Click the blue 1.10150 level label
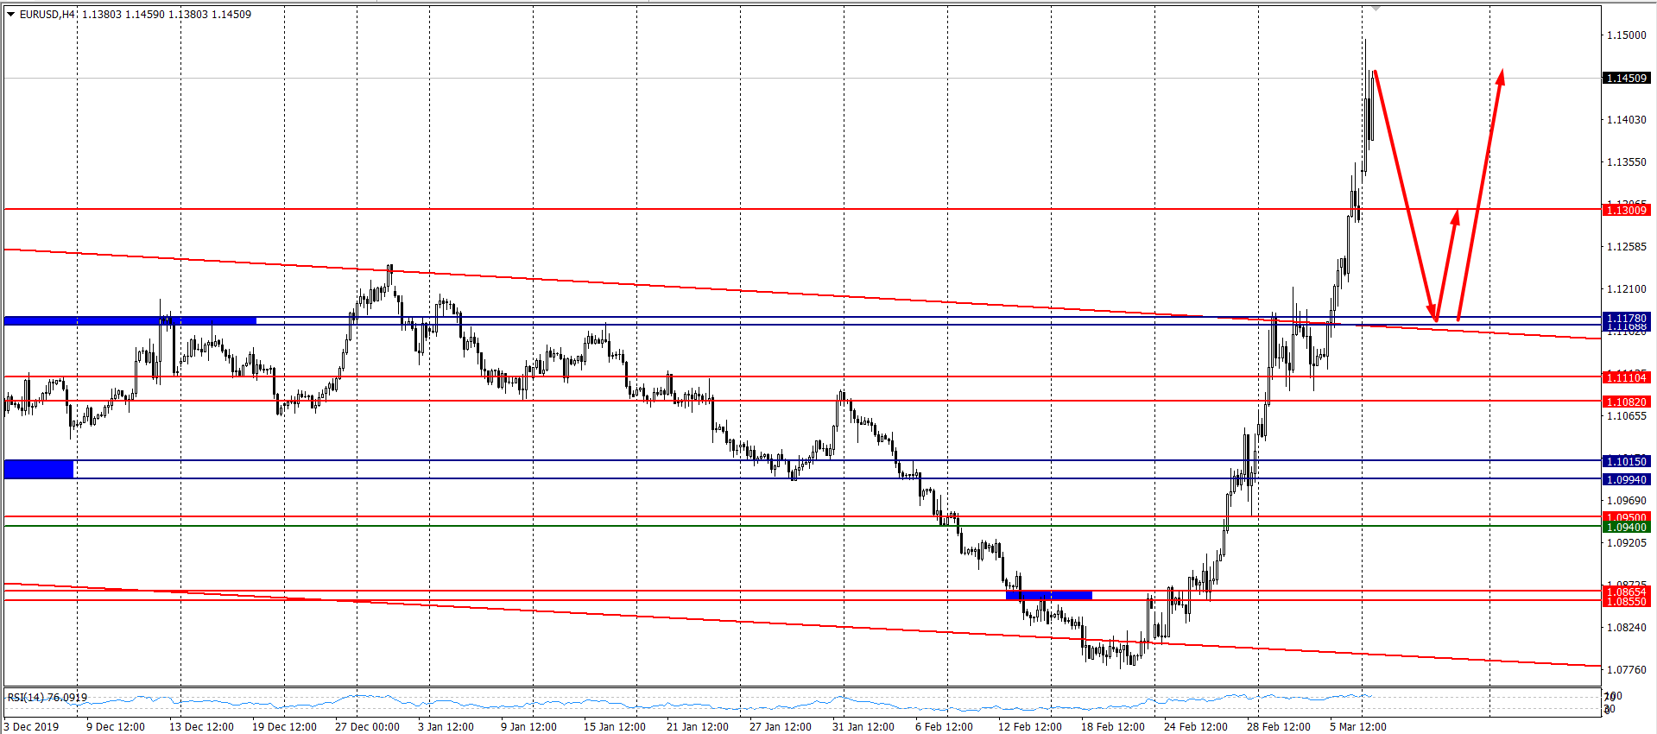This screenshot has height=734, width=1657. point(1626,462)
